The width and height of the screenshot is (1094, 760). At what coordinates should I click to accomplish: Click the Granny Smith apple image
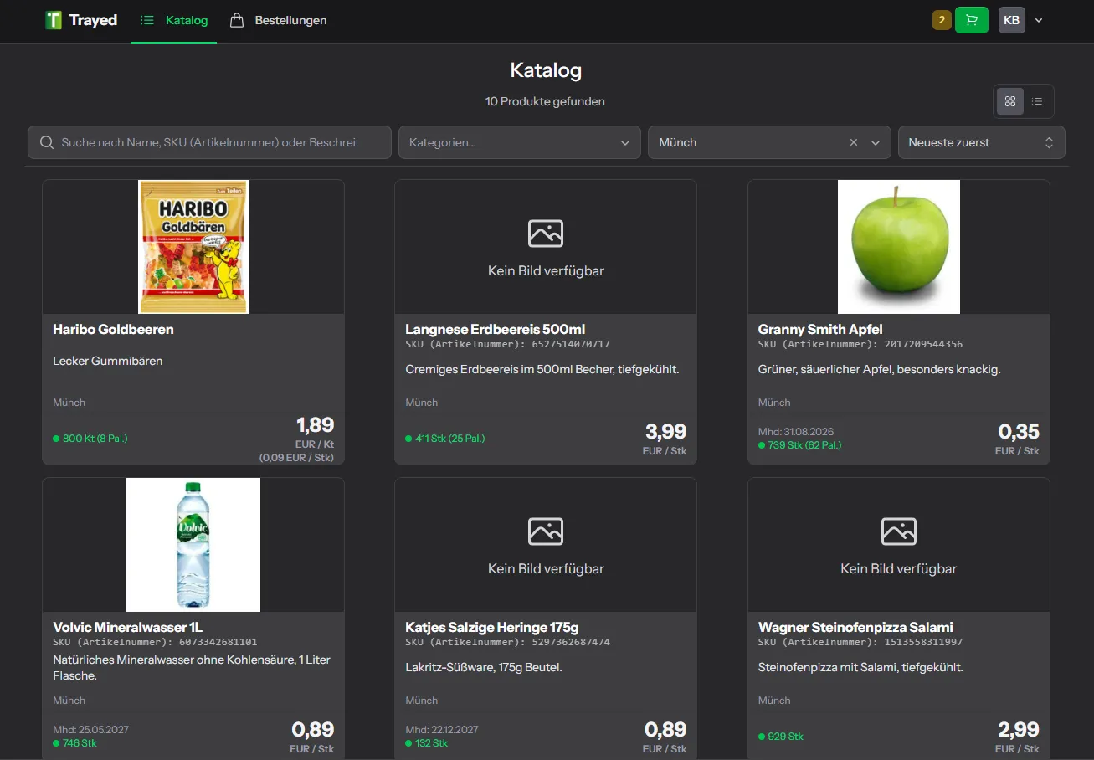[898, 247]
